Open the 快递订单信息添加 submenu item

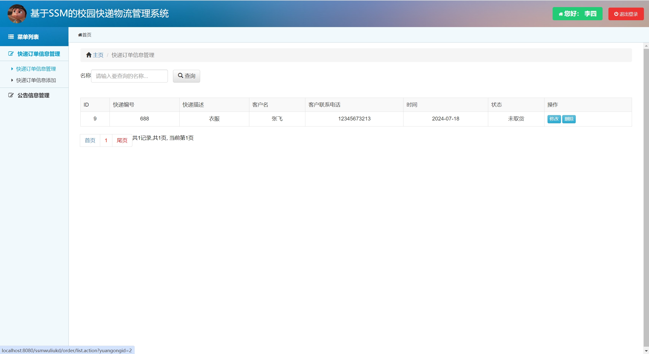[x=36, y=80]
